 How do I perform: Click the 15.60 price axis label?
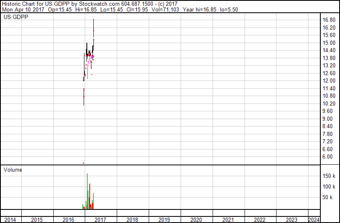pyautogui.click(x=329, y=35)
